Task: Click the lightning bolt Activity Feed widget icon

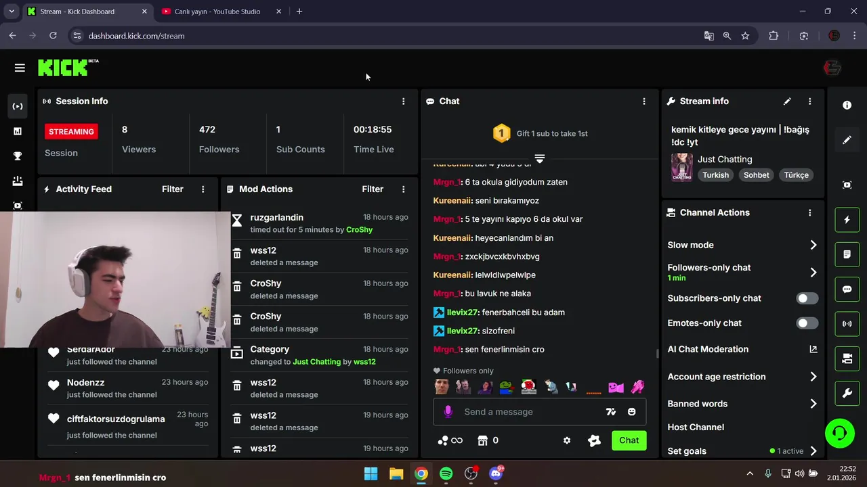Action: coord(847,220)
